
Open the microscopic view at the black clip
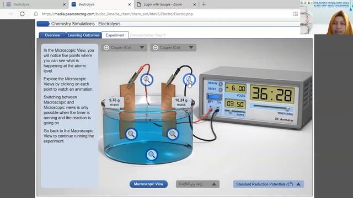pos(189,79)
